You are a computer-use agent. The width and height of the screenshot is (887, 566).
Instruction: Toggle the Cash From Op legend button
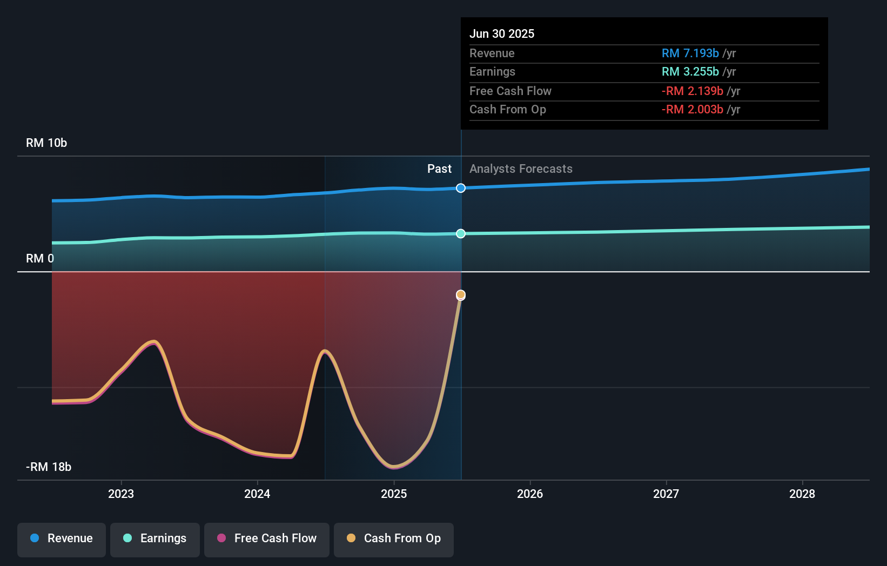coord(394,540)
